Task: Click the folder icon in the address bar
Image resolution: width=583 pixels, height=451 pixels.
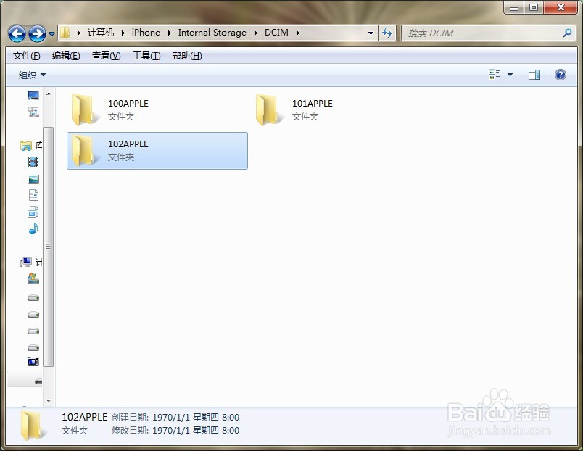Action: point(65,33)
